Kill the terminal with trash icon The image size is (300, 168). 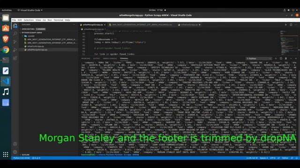click(x=286, y=58)
